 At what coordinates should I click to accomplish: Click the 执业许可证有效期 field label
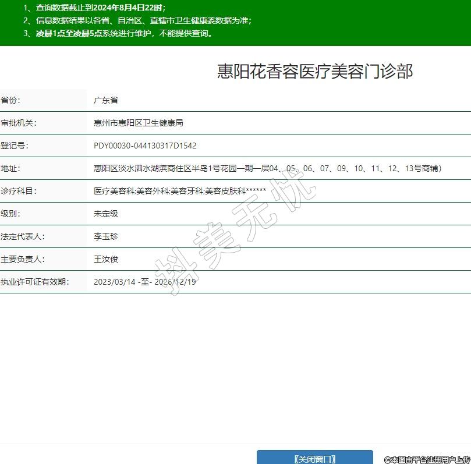[x=35, y=282]
